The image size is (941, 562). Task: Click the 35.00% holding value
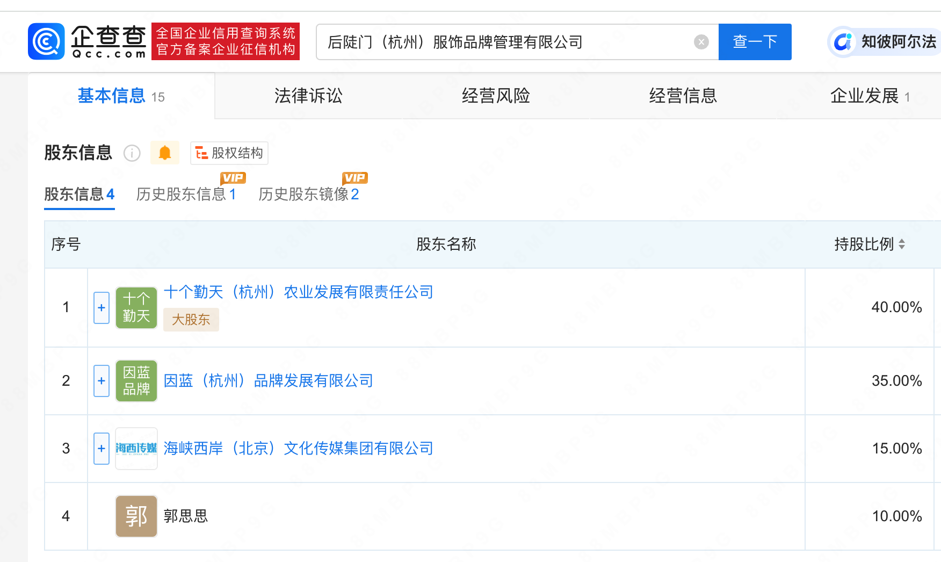coord(896,381)
